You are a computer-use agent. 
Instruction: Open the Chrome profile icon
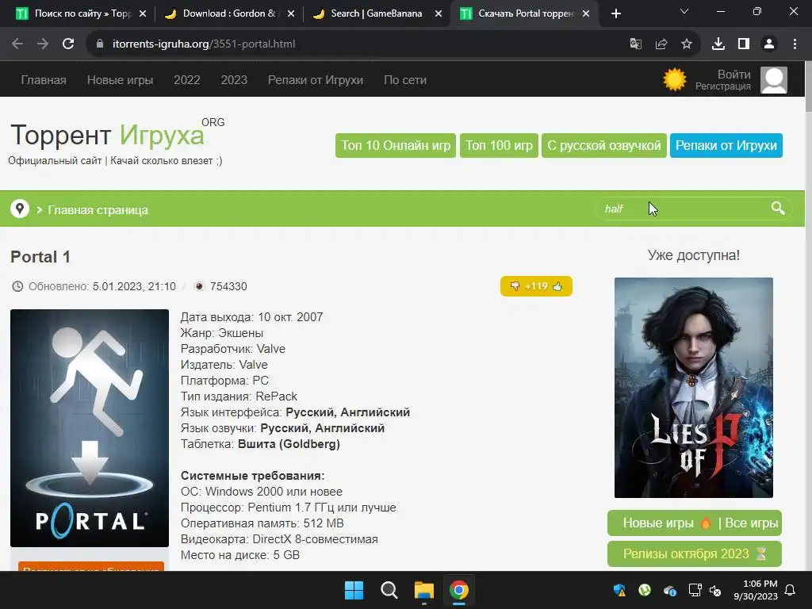pyautogui.click(x=769, y=44)
